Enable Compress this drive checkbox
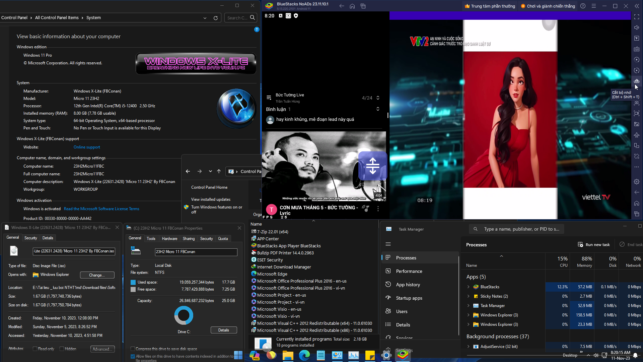This screenshot has height=362, width=643. point(133,349)
